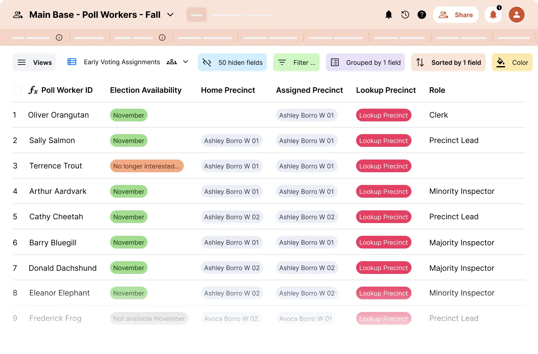Open the user account avatar
This screenshot has width=538, height=354.
(x=516, y=15)
